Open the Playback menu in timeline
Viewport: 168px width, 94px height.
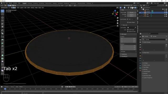[7, 87]
